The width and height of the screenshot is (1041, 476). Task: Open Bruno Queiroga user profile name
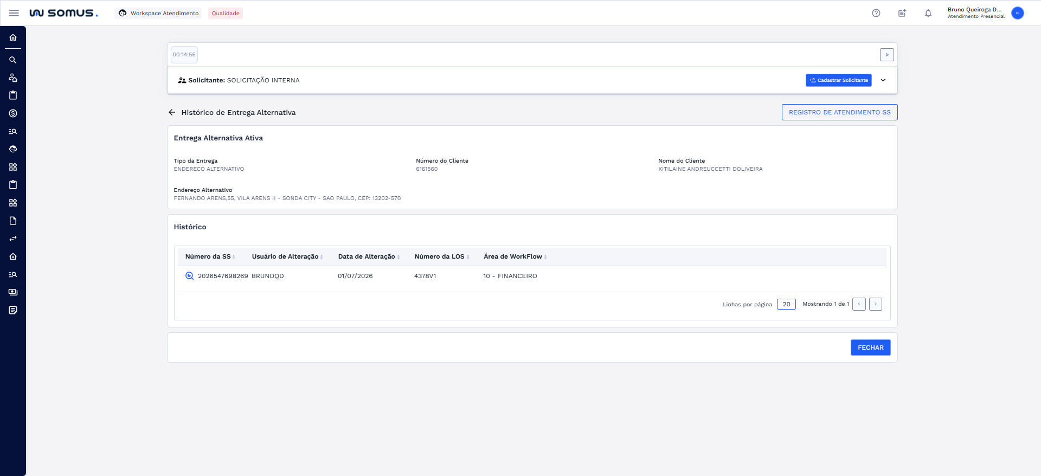(975, 10)
